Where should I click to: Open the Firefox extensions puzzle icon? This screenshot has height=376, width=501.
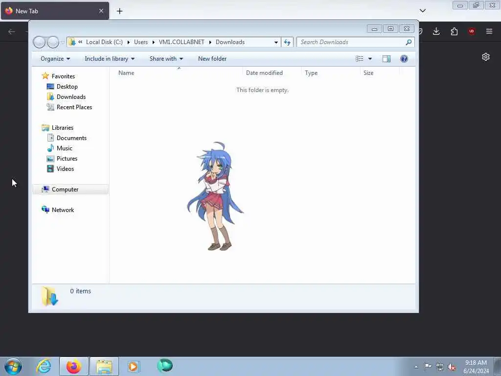454,31
